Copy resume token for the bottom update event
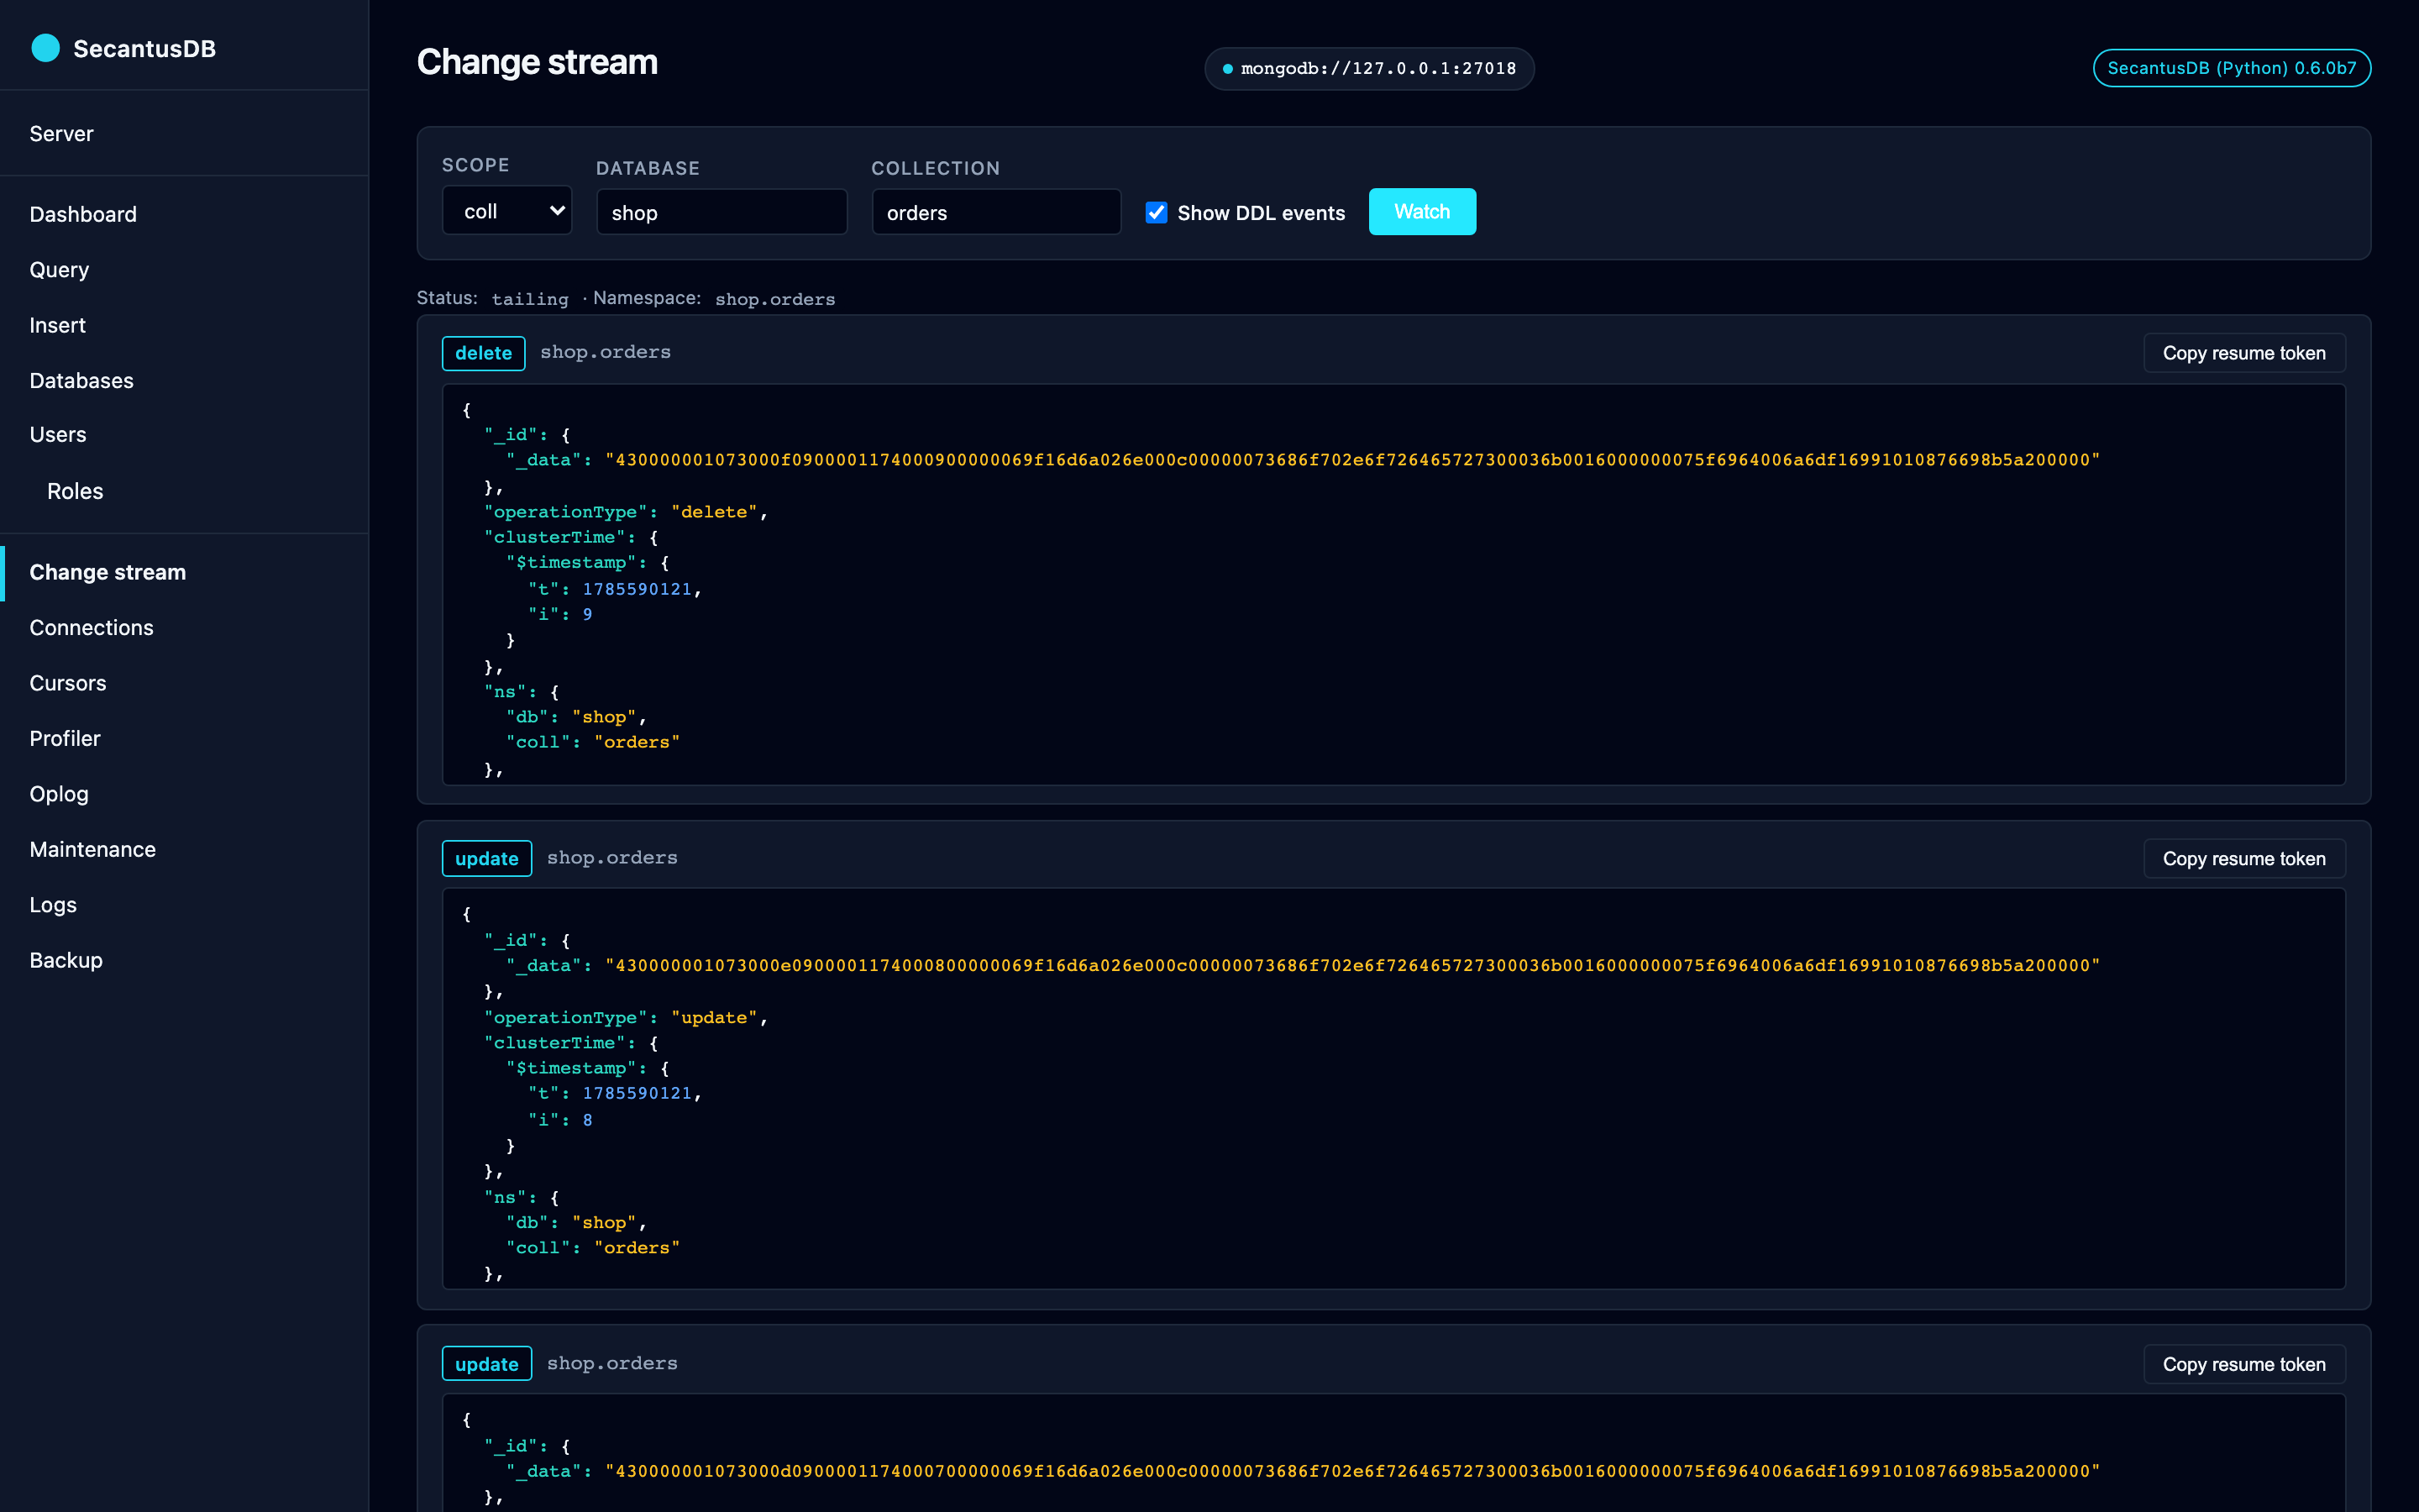 pyautogui.click(x=2243, y=1364)
